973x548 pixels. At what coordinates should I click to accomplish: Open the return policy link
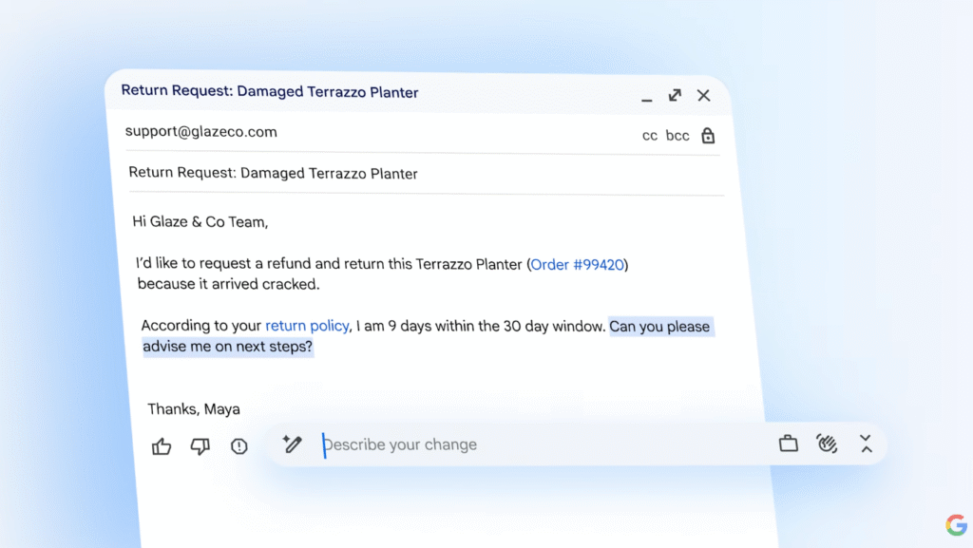click(307, 326)
